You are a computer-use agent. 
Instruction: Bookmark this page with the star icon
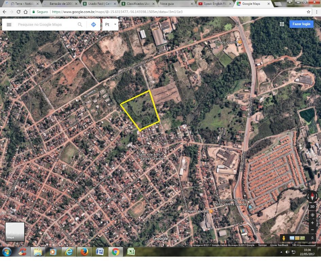(x=308, y=12)
